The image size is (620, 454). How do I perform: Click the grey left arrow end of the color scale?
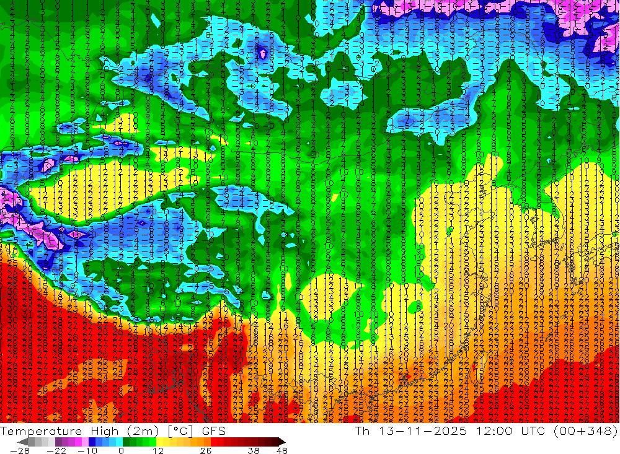[x=22, y=442]
